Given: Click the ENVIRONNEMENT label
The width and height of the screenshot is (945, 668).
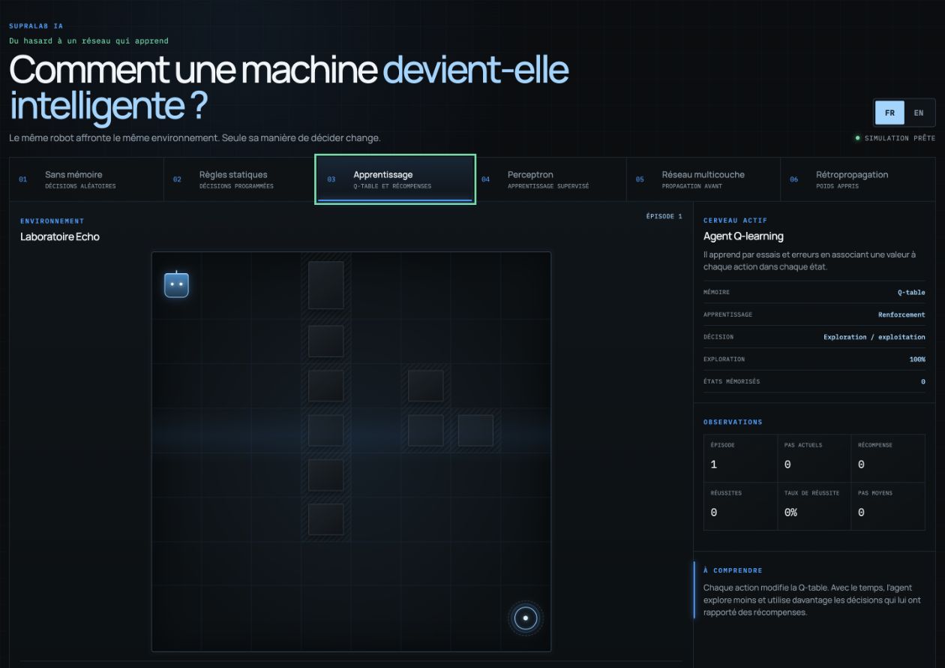Looking at the screenshot, I should [x=52, y=221].
